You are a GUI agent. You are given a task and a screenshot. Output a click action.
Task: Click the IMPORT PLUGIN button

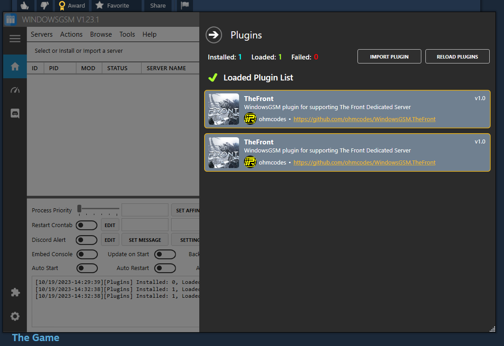[x=389, y=56]
